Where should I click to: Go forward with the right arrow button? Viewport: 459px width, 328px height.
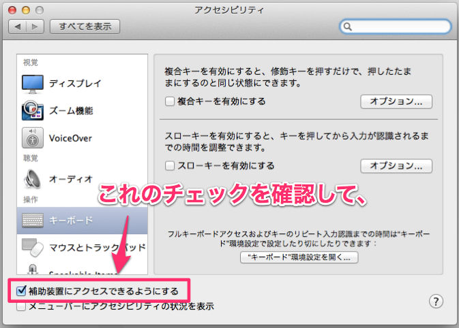35,27
